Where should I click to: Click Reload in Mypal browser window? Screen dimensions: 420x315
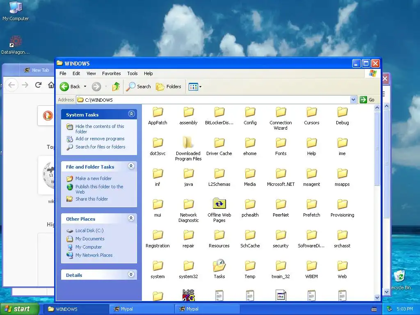(x=38, y=85)
